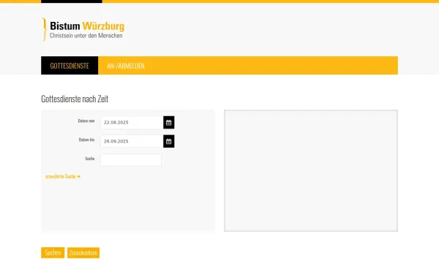Click the Datum bis label
439x274 pixels.
(x=86, y=140)
